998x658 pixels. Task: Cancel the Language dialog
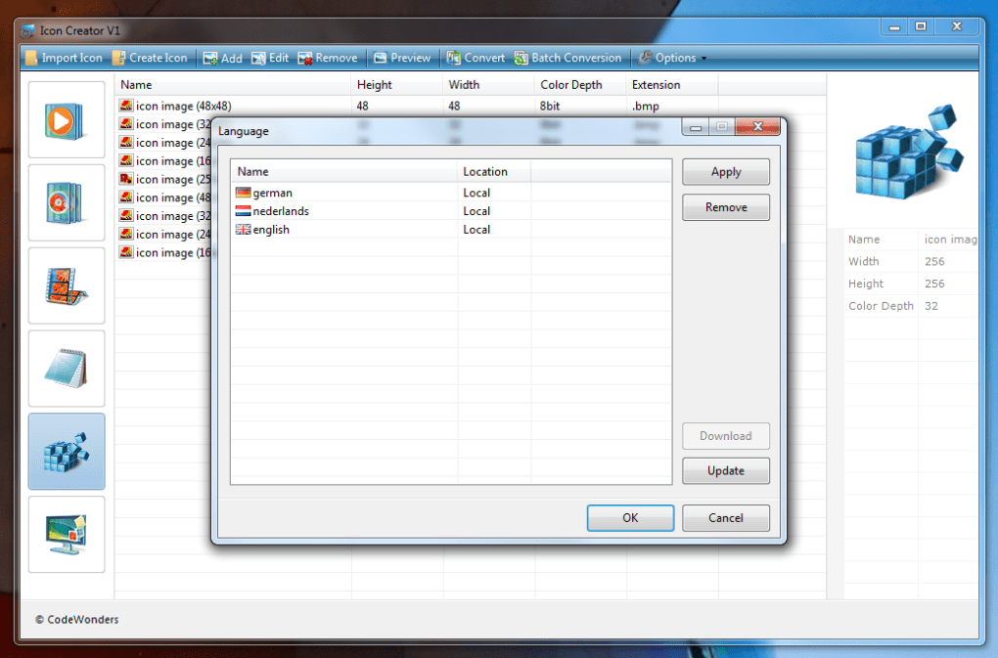tap(725, 517)
